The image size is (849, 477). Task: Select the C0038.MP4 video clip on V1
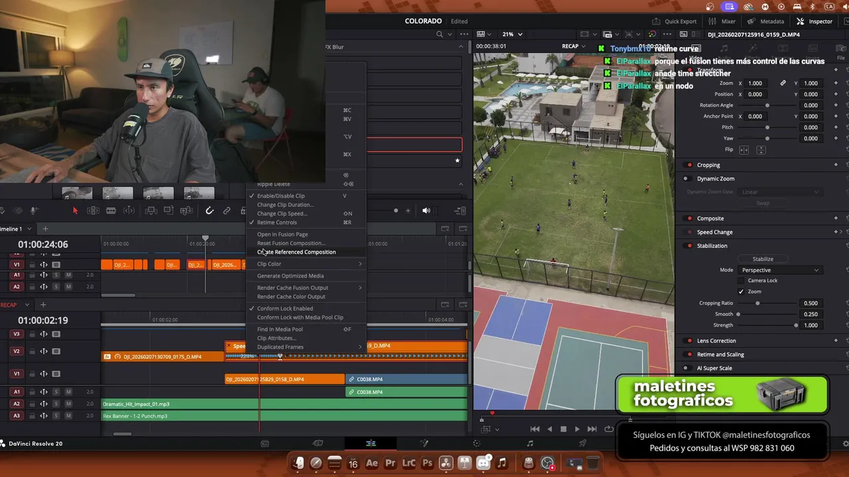407,380
